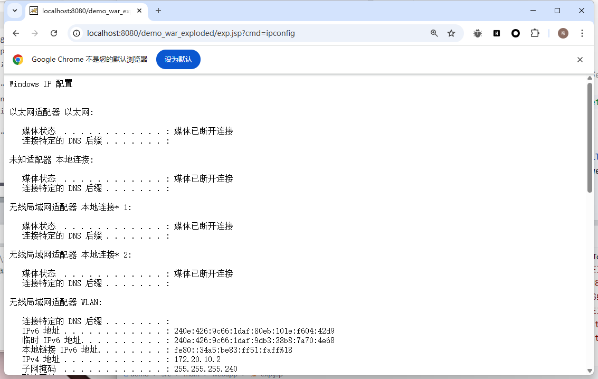Reload the current page
598x379 pixels.
pyautogui.click(x=54, y=33)
